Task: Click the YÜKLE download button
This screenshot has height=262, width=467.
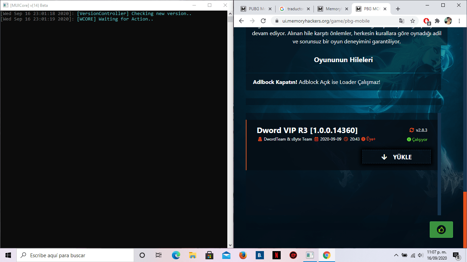Action: pos(397,157)
